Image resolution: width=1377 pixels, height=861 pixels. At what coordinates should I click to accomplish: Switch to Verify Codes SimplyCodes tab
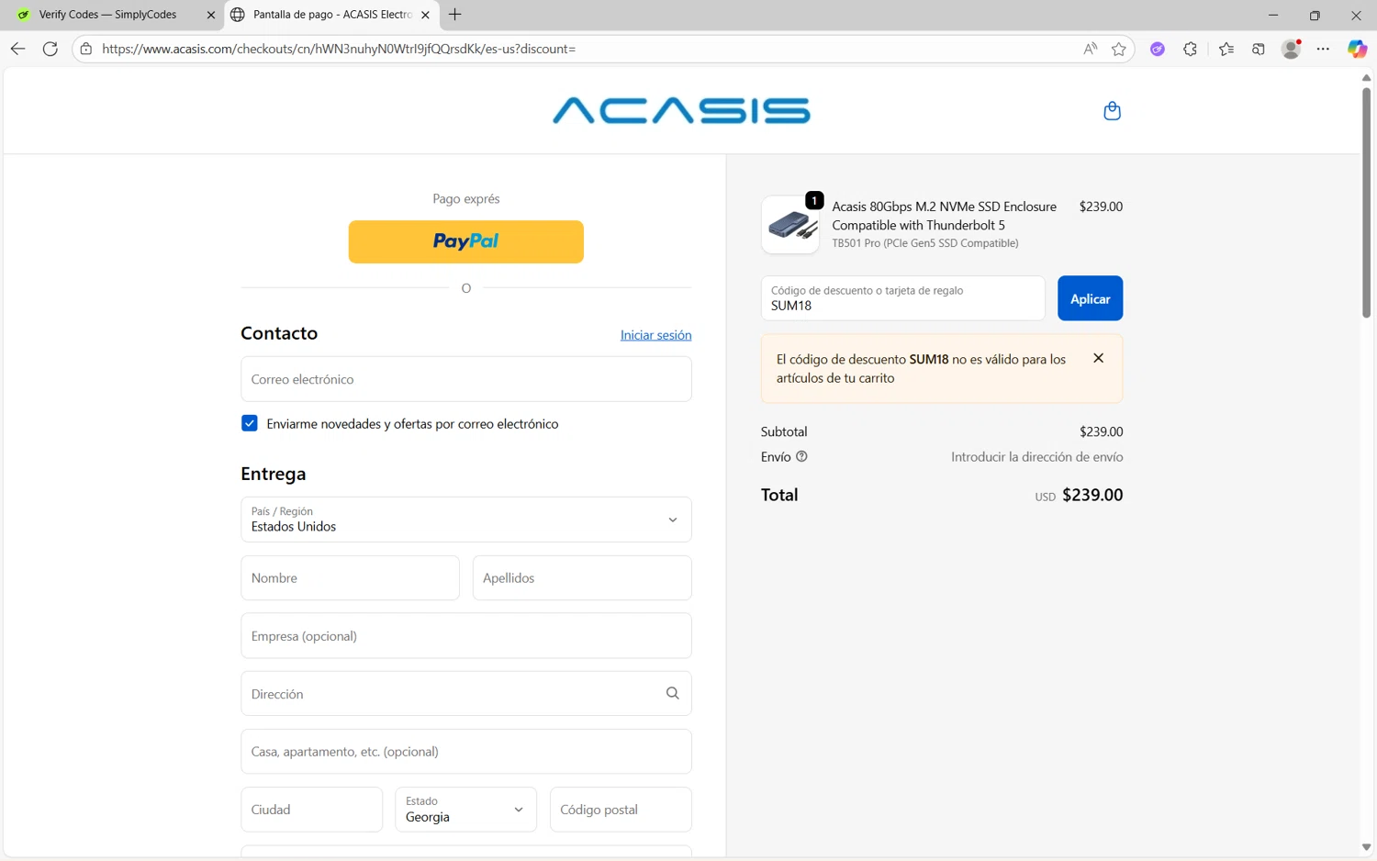[x=108, y=15]
